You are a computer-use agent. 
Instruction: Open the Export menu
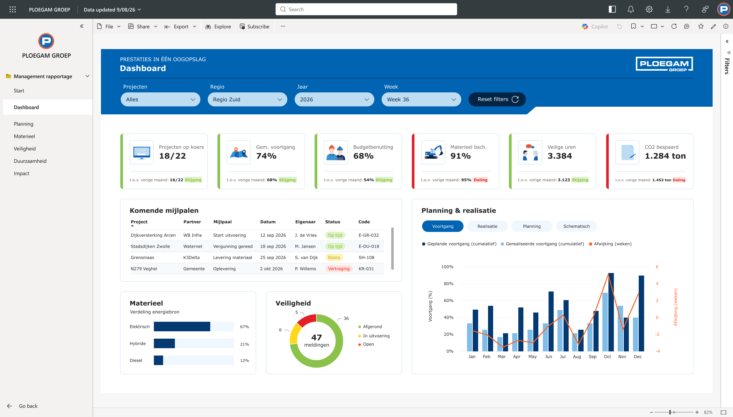click(x=180, y=26)
